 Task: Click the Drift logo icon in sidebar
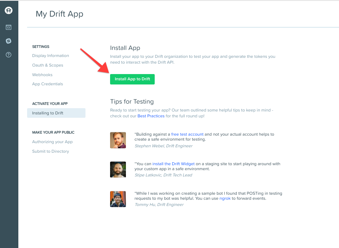pyautogui.click(x=9, y=10)
